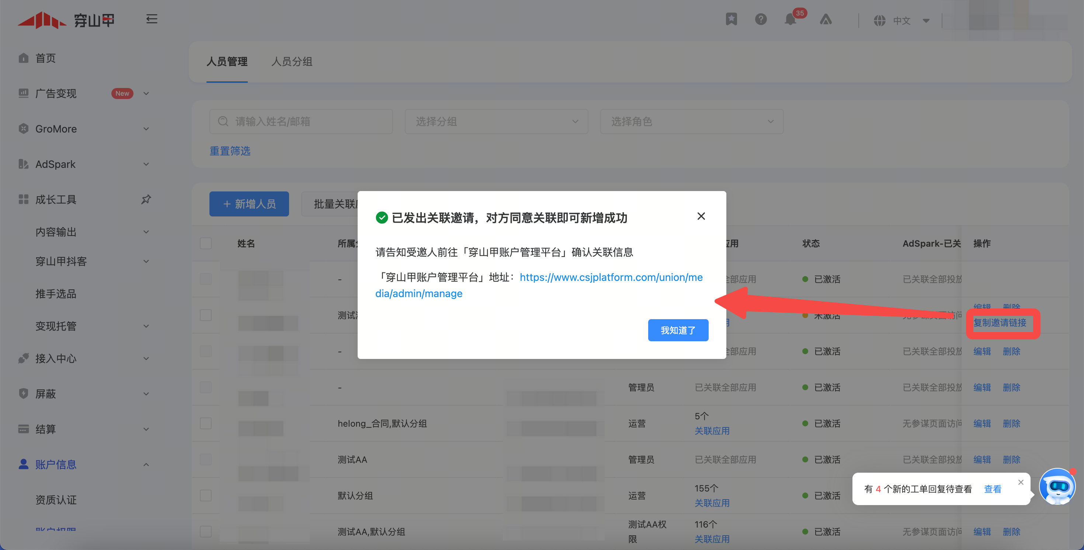Click the GroMore sidebar icon

pyautogui.click(x=24, y=128)
